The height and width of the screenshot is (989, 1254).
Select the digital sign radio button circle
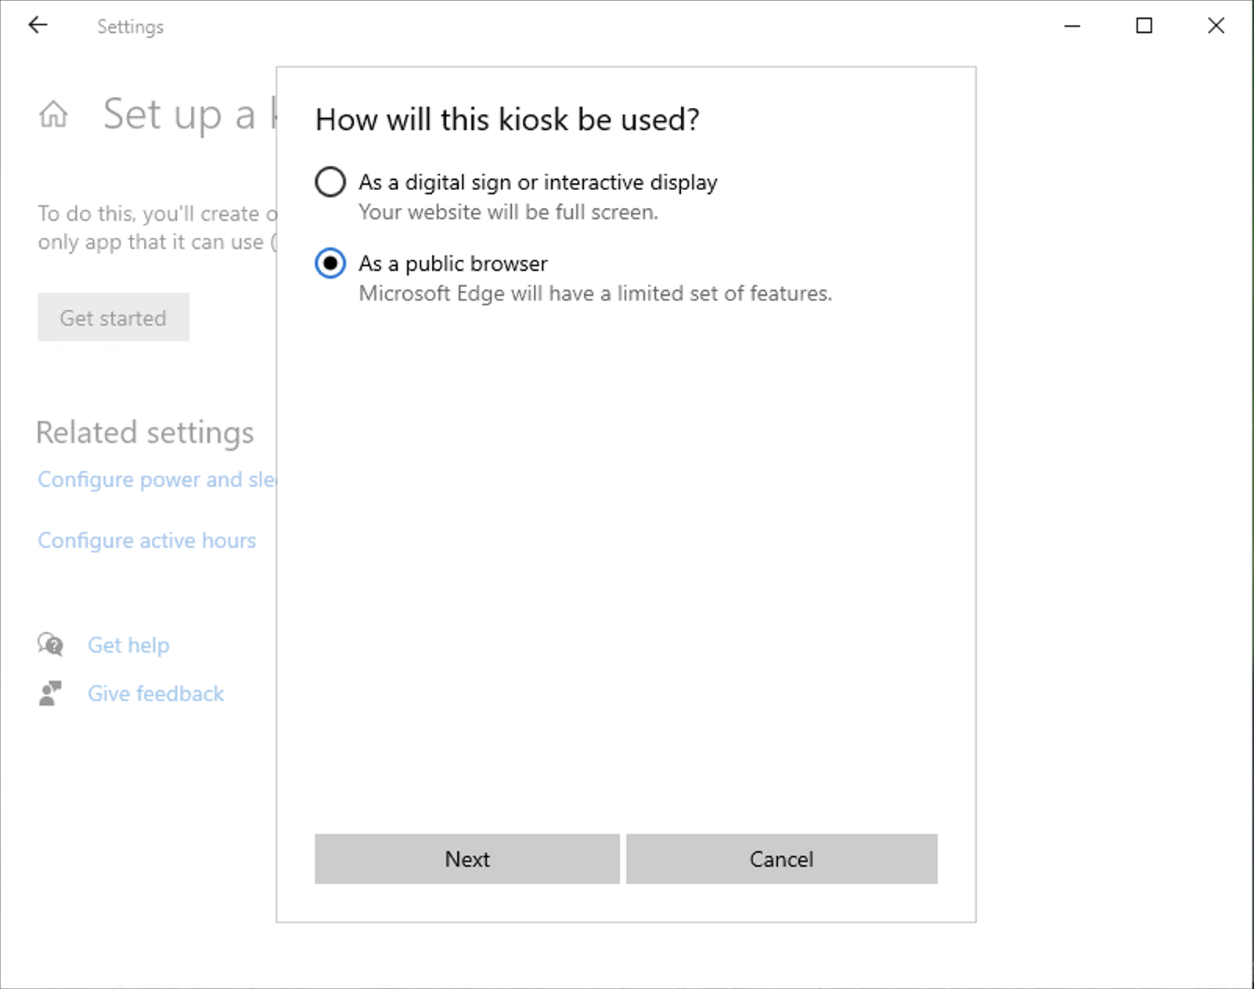pos(330,182)
